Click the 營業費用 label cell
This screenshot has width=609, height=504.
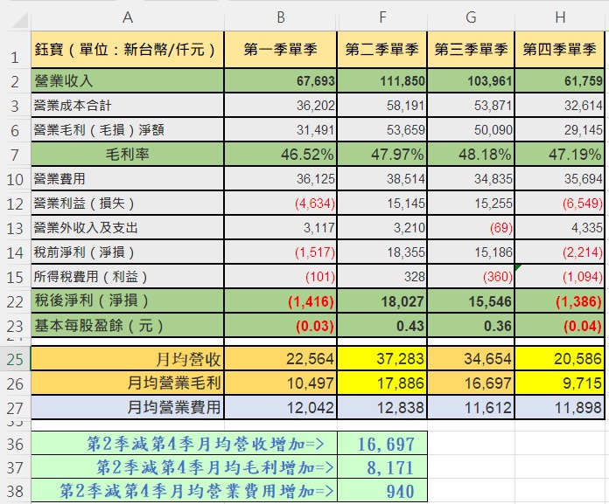(128, 179)
